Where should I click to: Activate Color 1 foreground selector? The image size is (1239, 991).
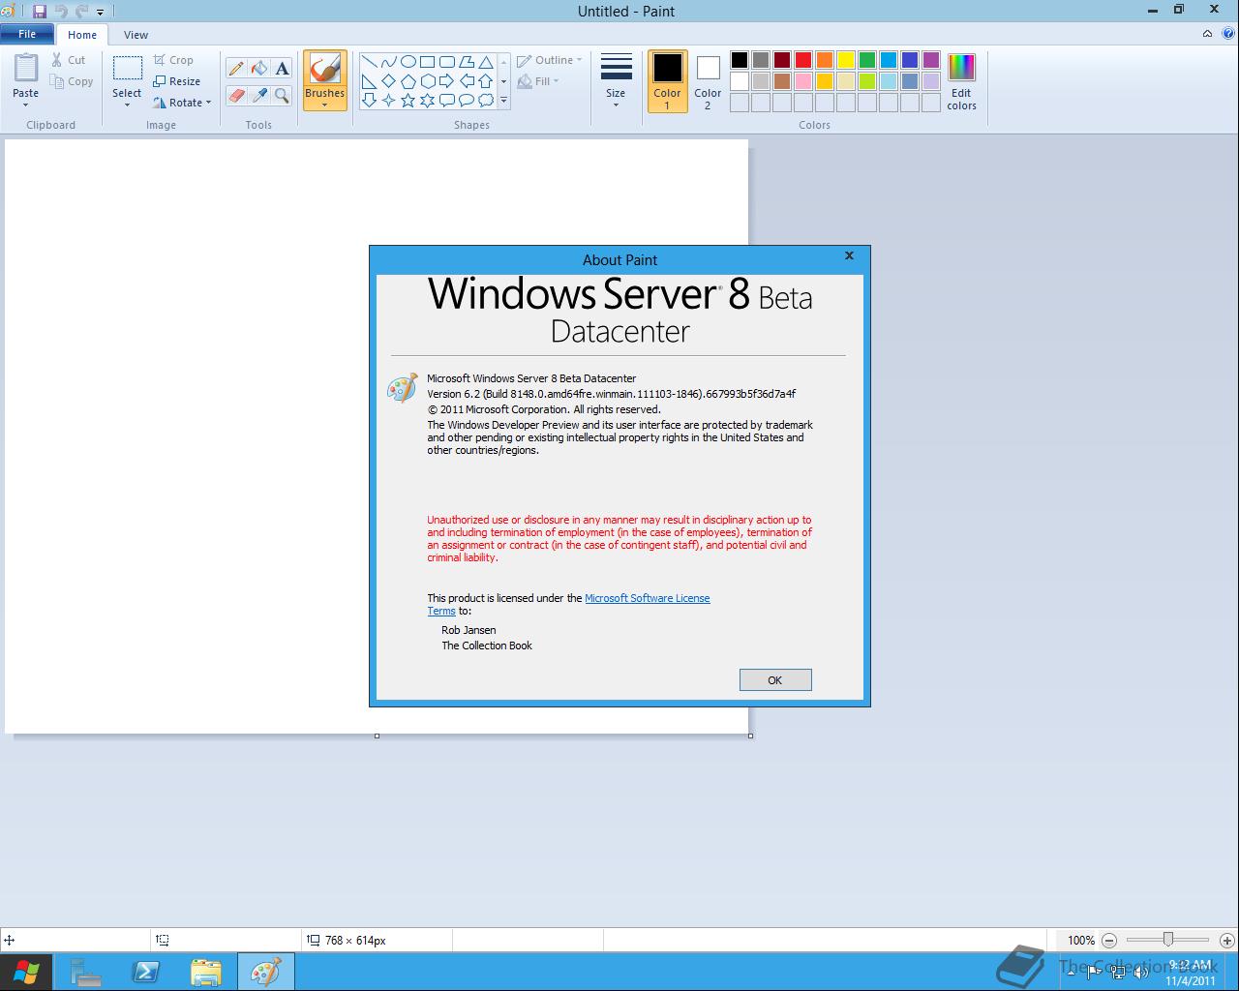[667, 80]
